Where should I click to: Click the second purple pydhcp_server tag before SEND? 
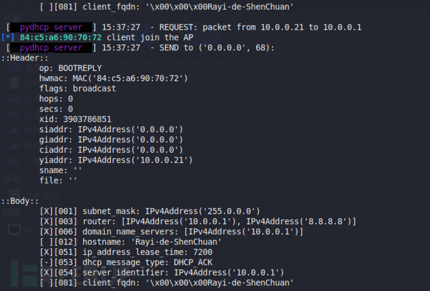[x=51, y=48]
